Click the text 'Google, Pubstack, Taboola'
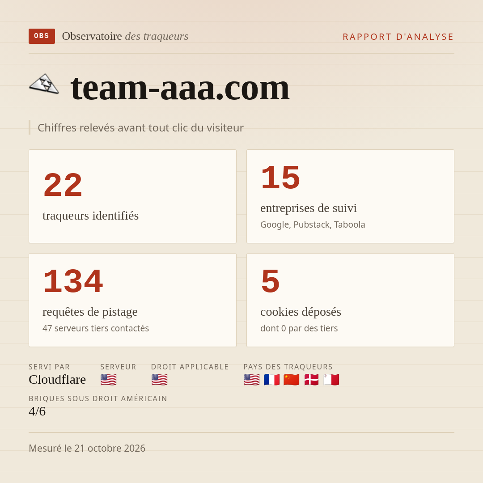 (313, 225)
